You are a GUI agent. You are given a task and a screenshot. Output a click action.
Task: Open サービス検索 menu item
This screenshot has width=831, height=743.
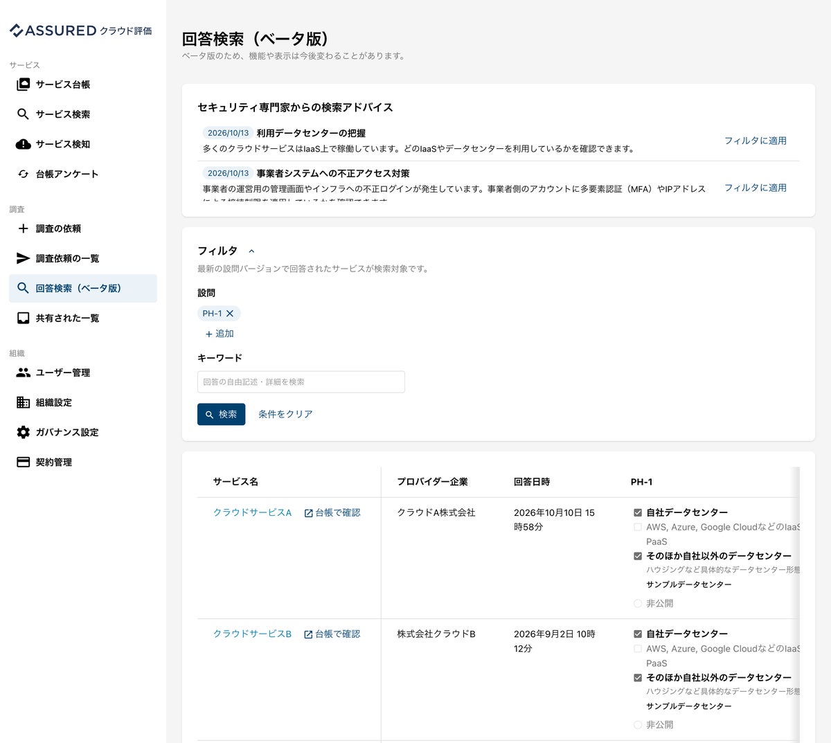tap(83, 114)
